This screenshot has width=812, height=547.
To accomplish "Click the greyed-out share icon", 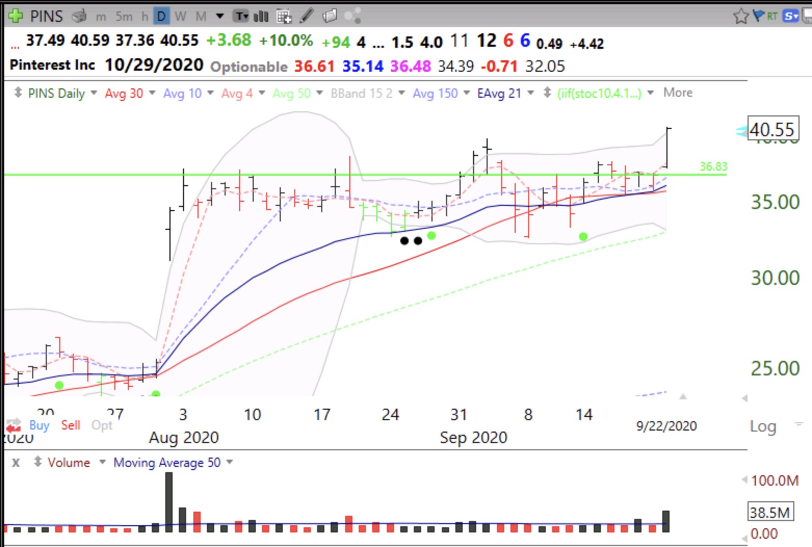I will click(352, 17).
